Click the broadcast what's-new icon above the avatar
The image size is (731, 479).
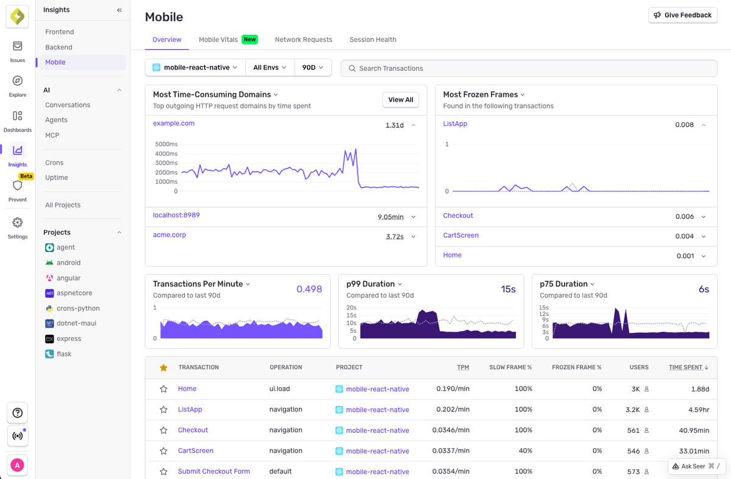[x=17, y=436]
